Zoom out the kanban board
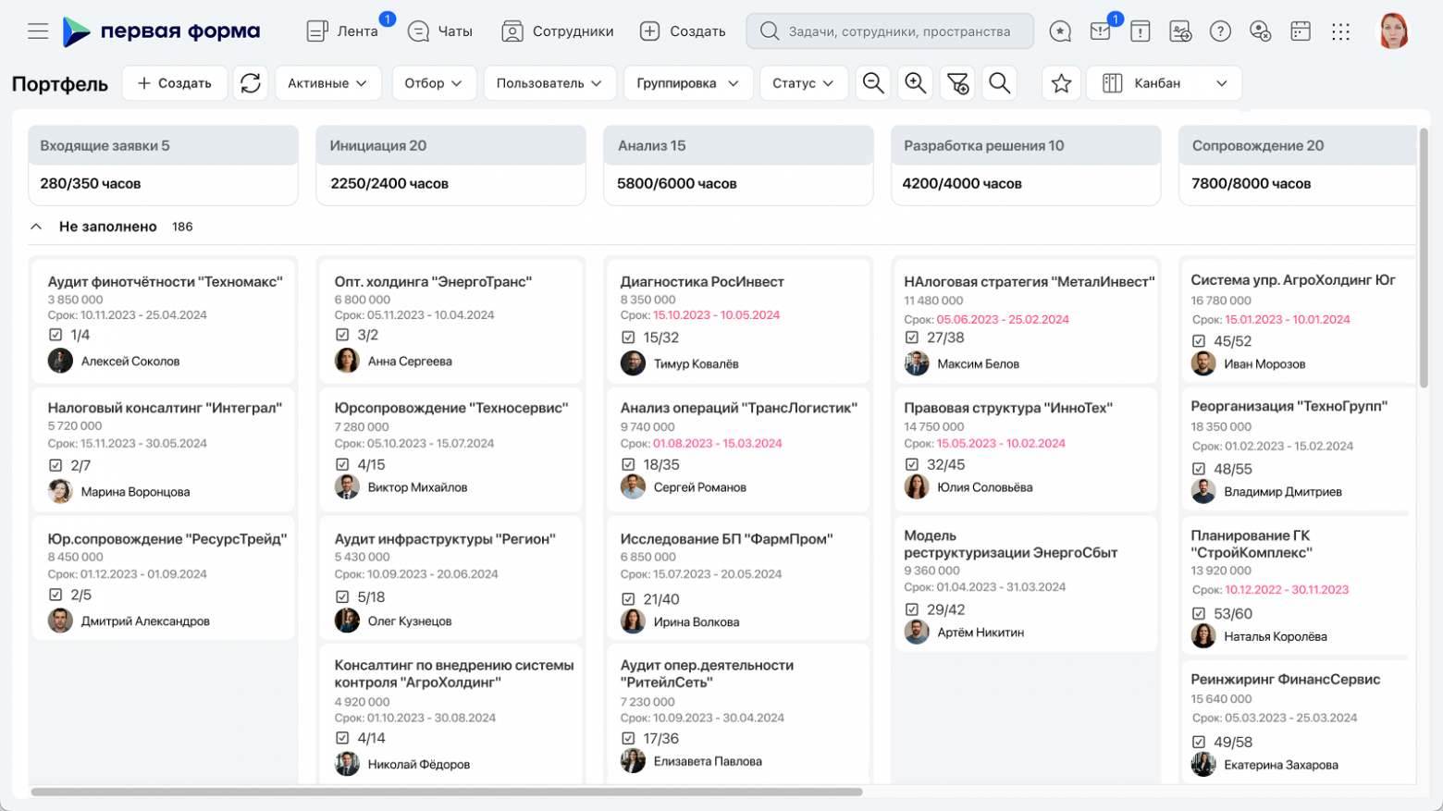 [872, 83]
